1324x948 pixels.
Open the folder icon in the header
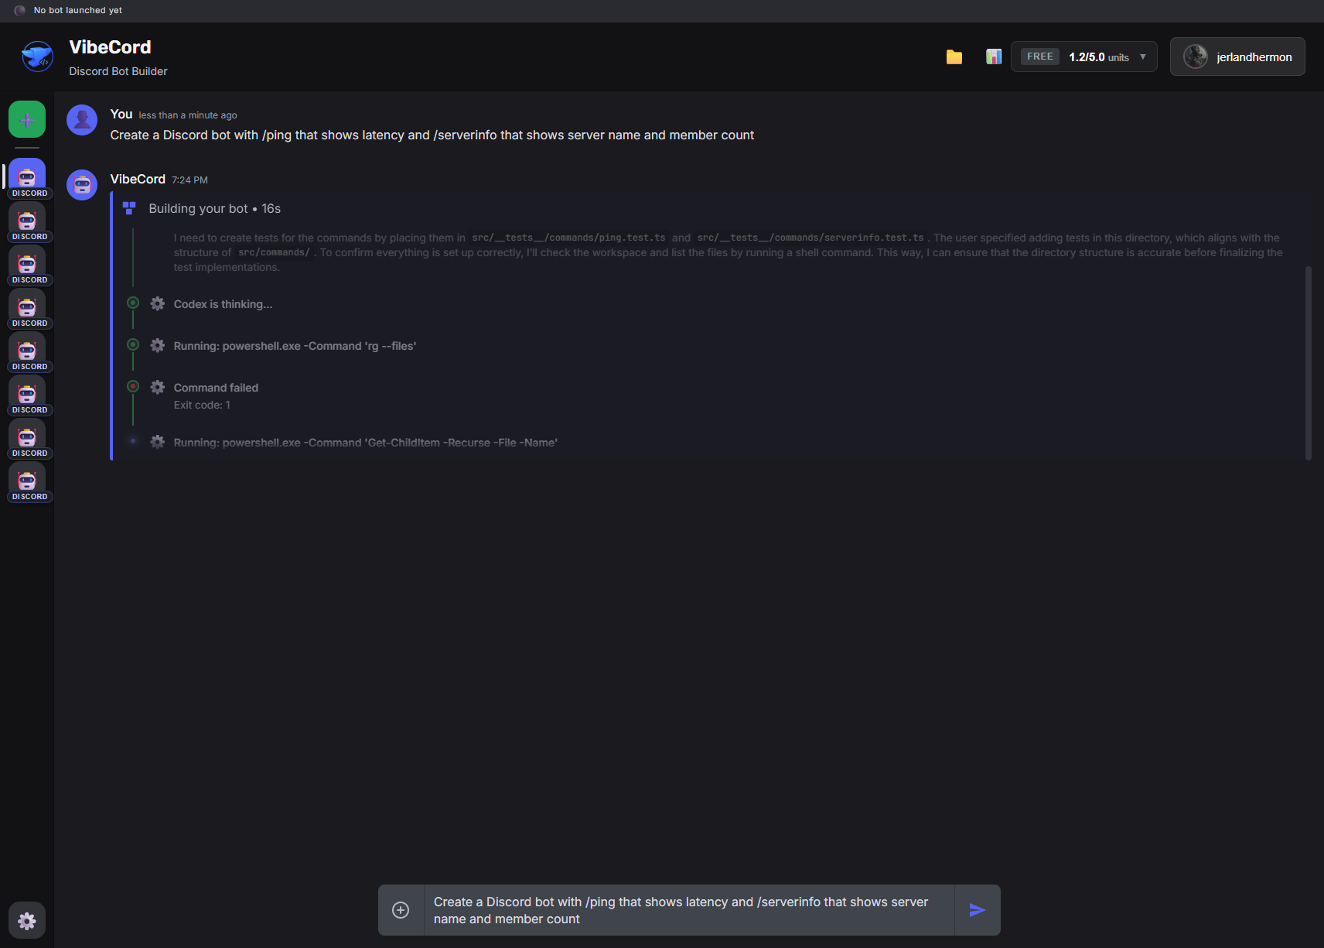[x=954, y=56]
